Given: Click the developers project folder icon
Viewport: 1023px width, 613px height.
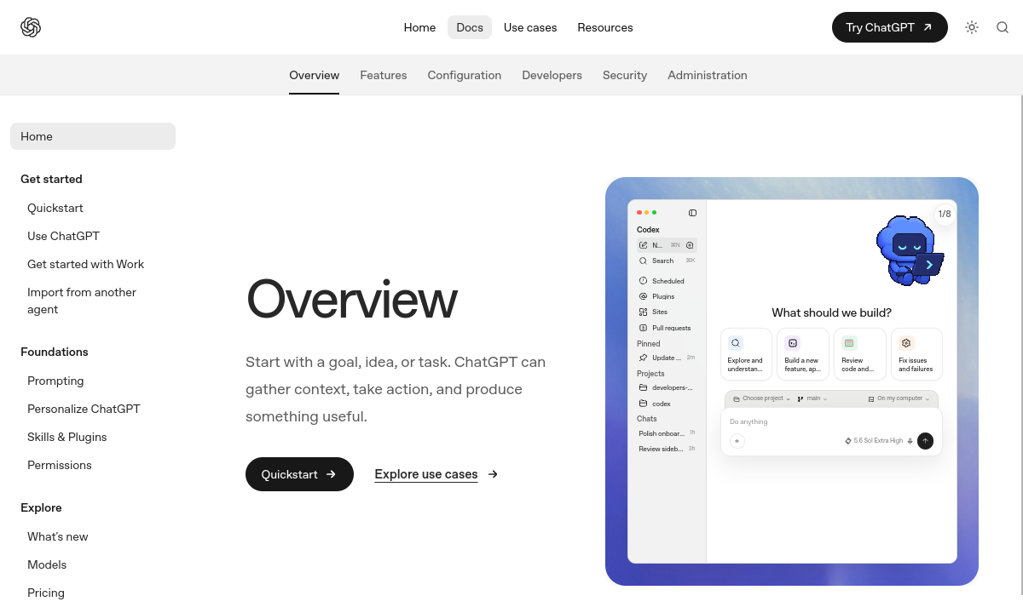Looking at the screenshot, I should click(644, 387).
